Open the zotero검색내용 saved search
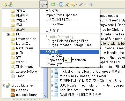The width and height of the screenshot is (125, 101). pyautogui.click(x=28, y=71)
